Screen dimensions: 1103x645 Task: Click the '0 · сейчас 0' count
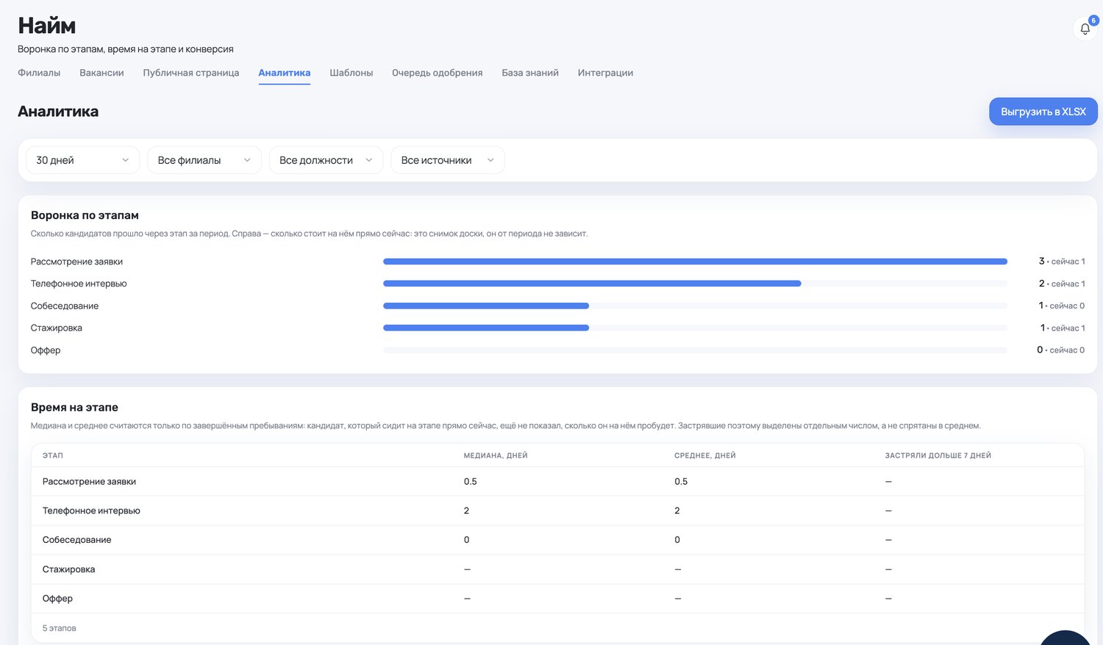pyautogui.click(x=1060, y=350)
